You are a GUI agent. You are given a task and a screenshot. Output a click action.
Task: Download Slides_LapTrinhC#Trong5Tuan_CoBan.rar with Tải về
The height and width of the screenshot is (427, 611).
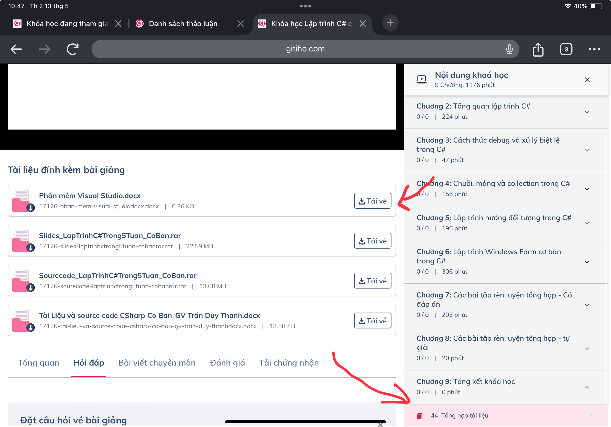(372, 241)
